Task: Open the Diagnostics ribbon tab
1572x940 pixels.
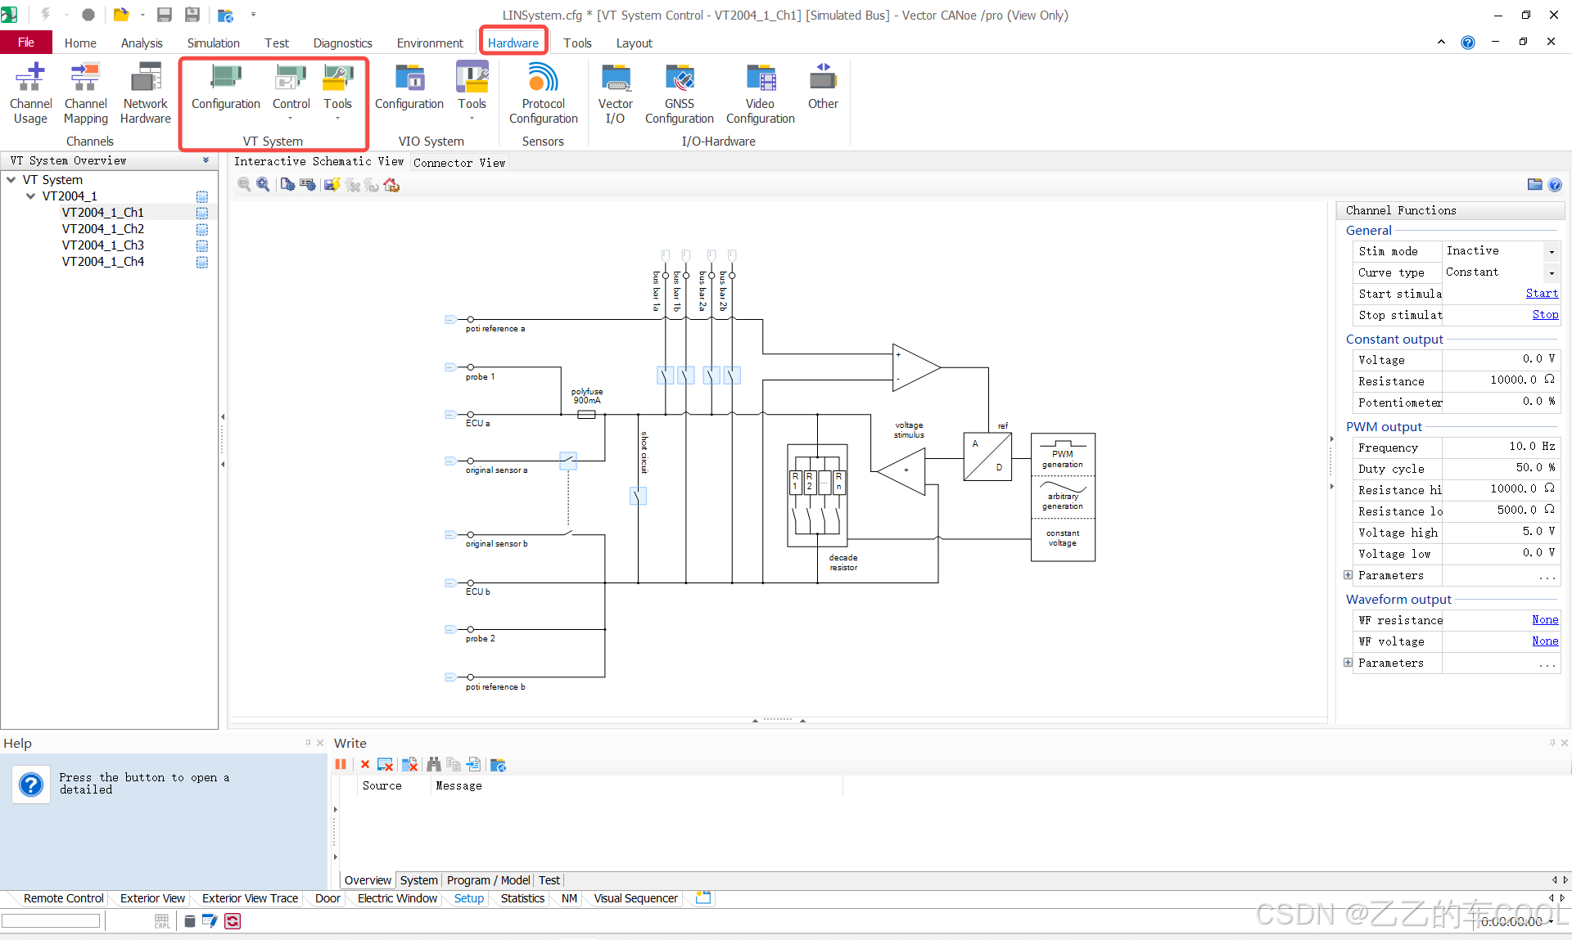Action: point(342,43)
